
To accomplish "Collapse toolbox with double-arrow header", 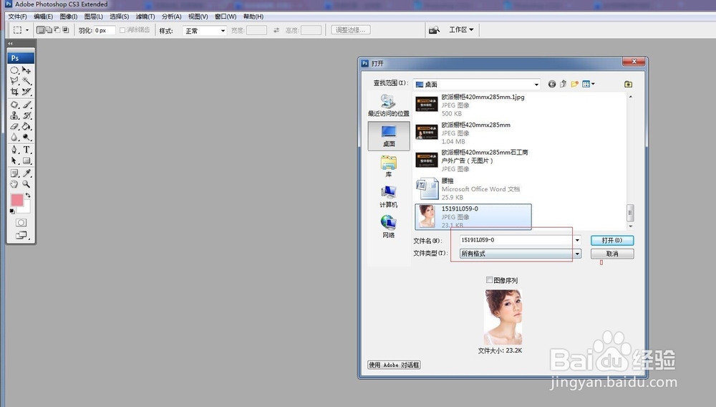I will click(11, 44).
